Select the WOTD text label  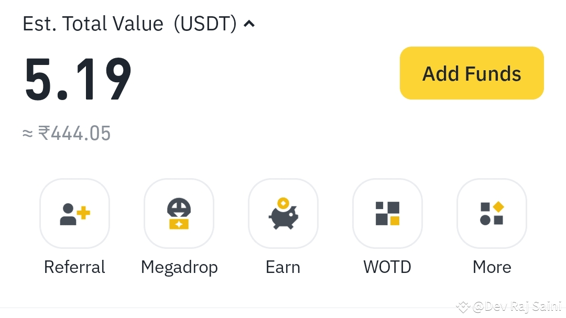(387, 267)
